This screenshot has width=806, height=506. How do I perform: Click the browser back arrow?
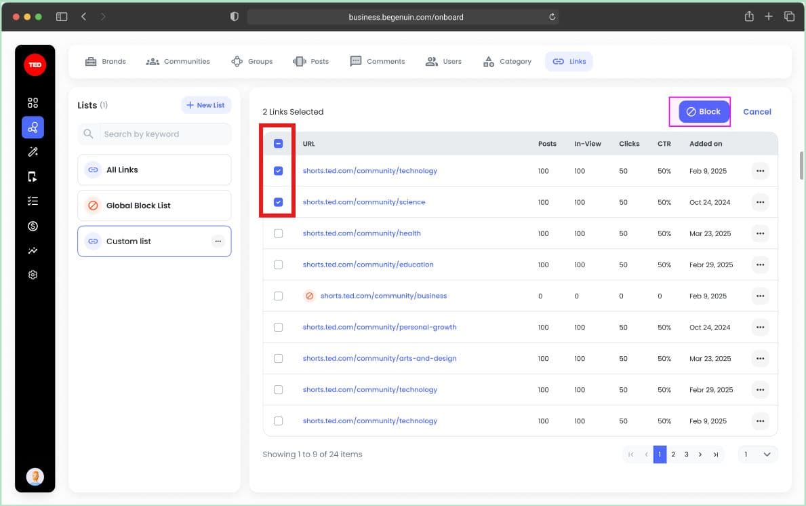point(84,17)
